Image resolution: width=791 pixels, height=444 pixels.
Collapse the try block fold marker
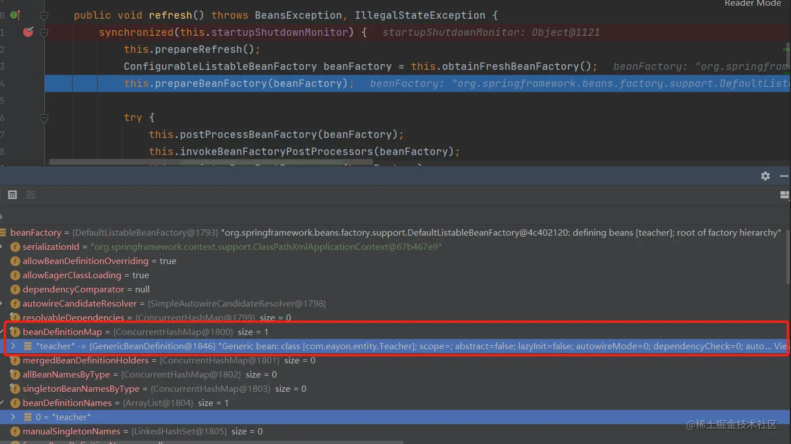(44, 118)
